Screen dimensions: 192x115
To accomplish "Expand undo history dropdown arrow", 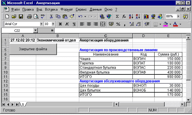I will [85, 16].
